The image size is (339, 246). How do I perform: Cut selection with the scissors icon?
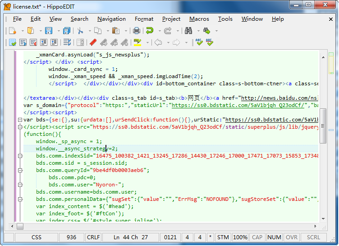point(80,31)
